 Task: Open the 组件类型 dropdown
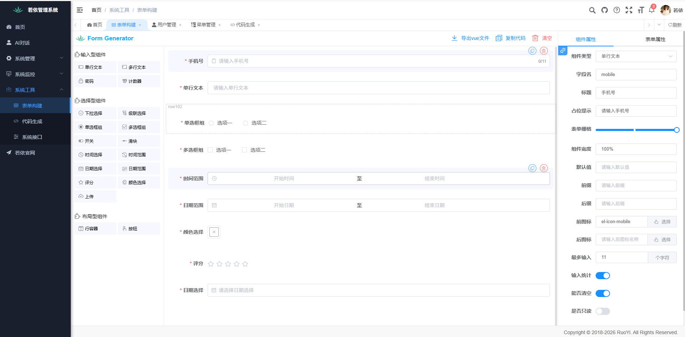pyautogui.click(x=636, y=56)
